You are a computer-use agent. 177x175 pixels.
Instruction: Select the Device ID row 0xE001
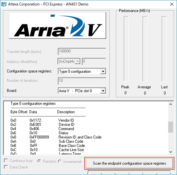click(42, 125)
